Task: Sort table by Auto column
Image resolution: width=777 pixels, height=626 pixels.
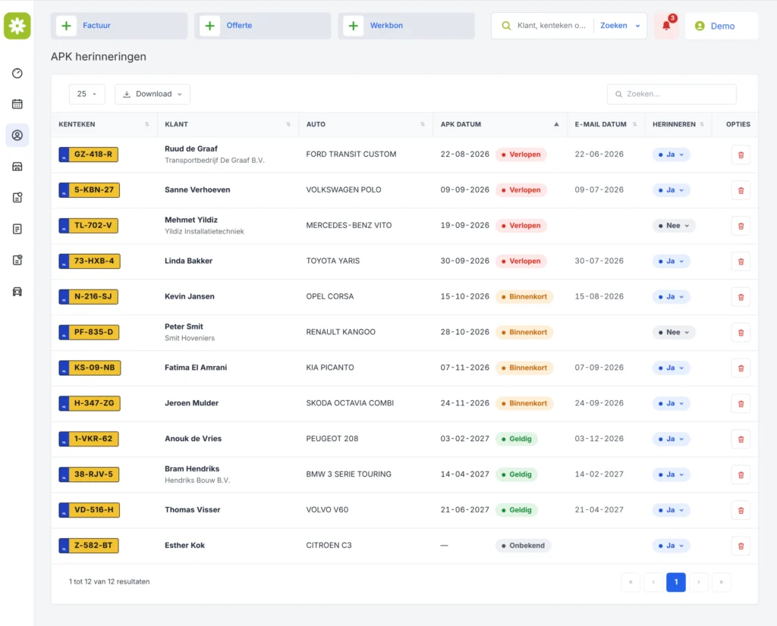Action: pos(366,124)
